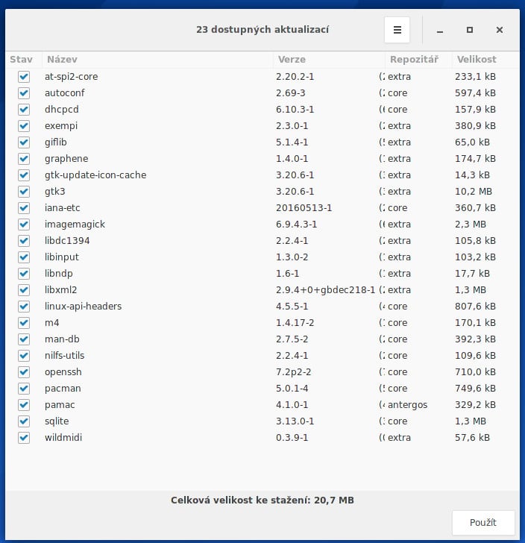Screen dimensions: 525x543
Task: Deselect the gtk3 package checkbox
Action: (24, 192)
